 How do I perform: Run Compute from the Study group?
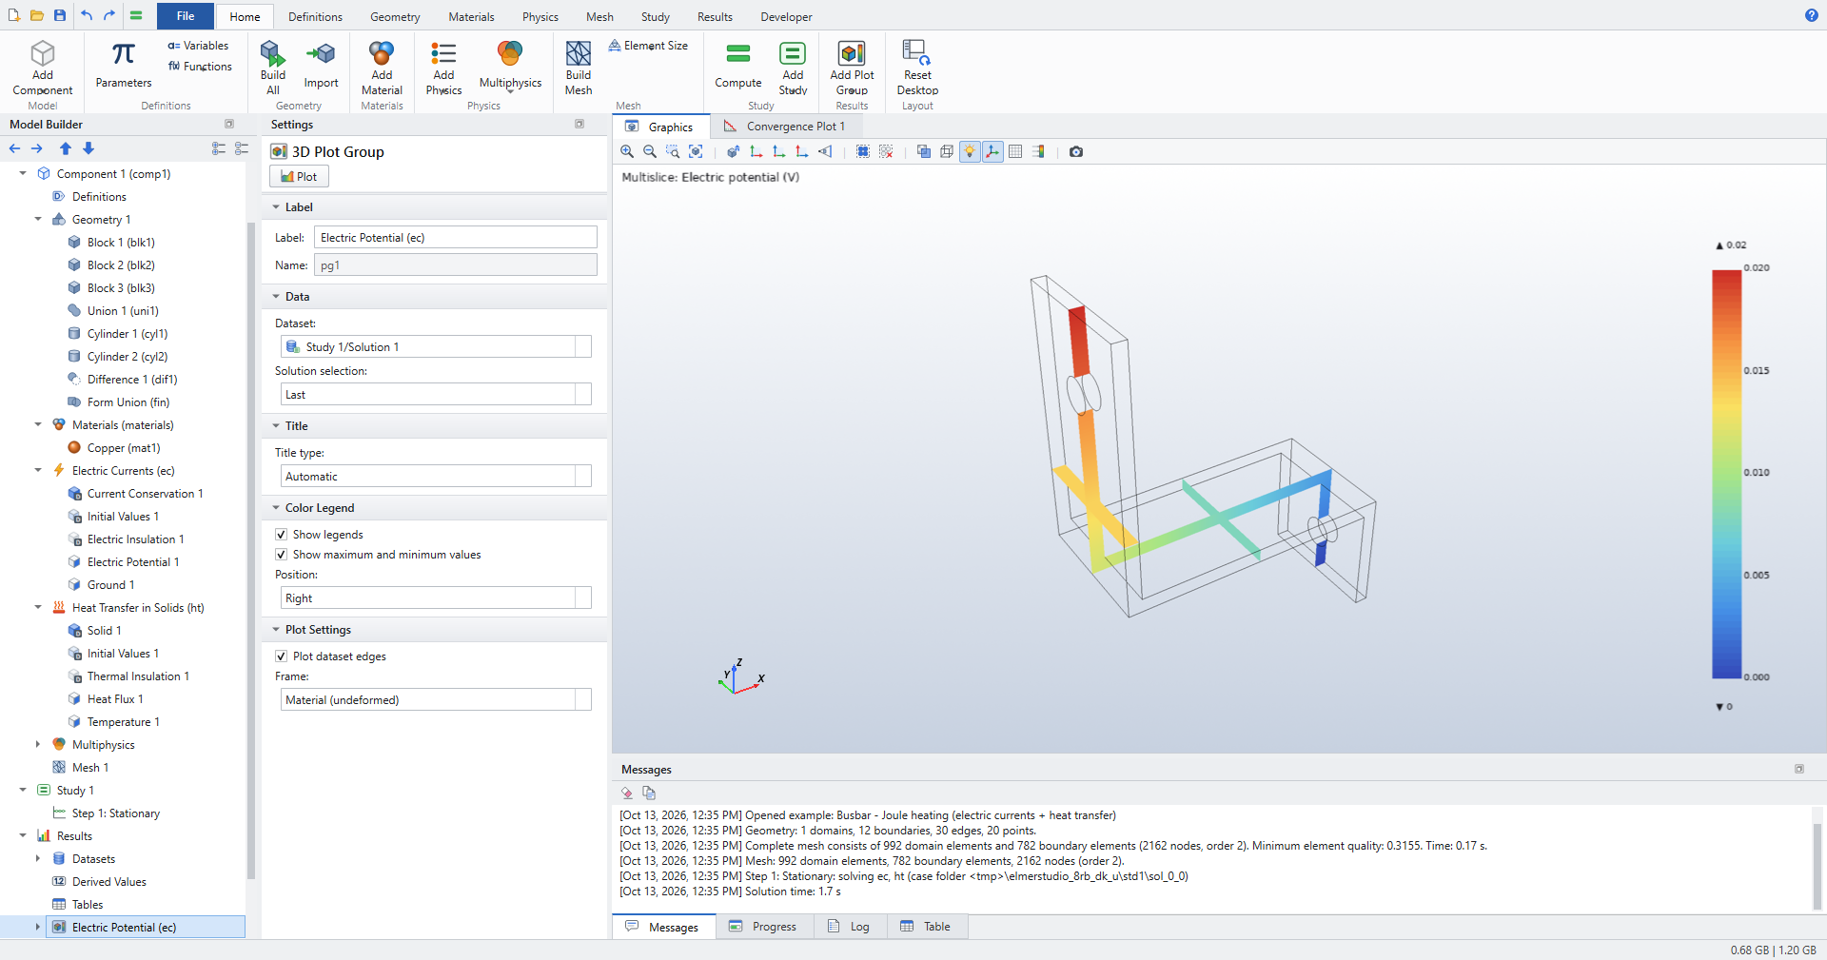(738, 65)
